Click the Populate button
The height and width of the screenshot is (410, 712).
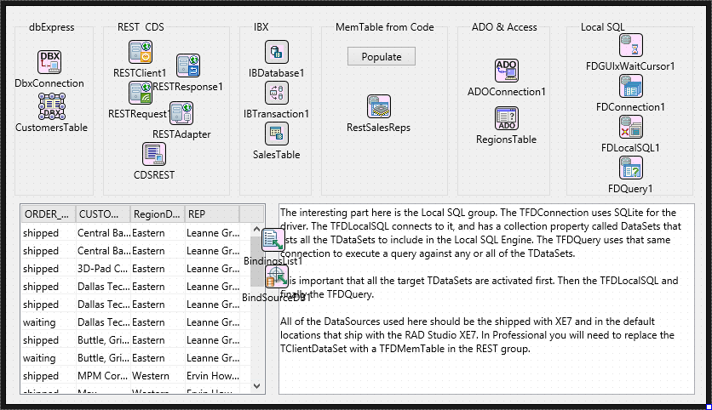[382, 57]
